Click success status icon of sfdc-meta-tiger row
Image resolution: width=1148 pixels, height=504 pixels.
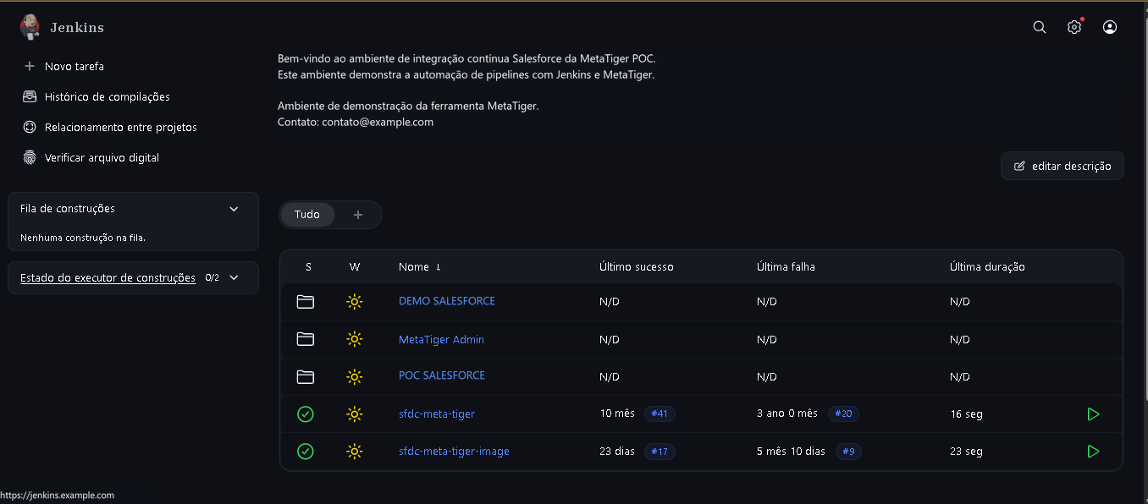click(306, 414)
